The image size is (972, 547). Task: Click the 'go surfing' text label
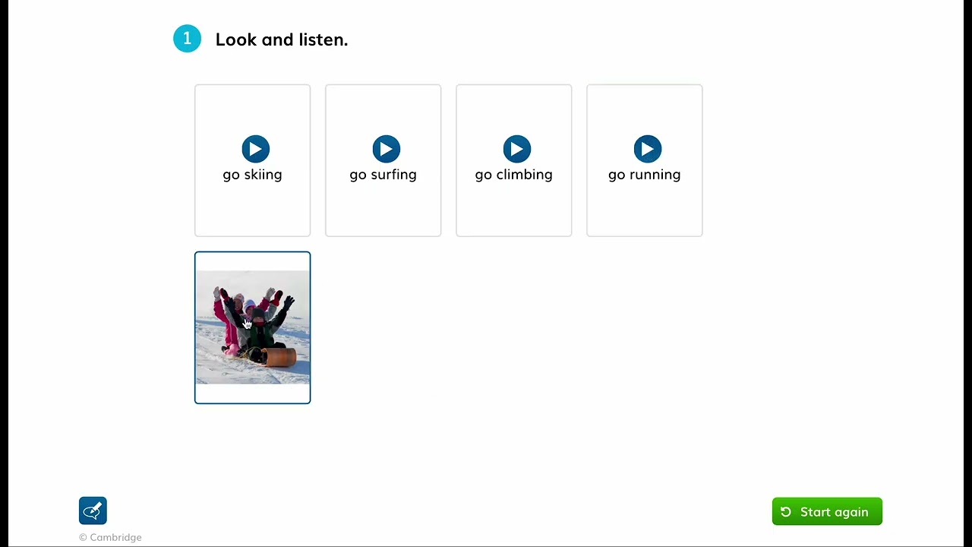point(383,175)
